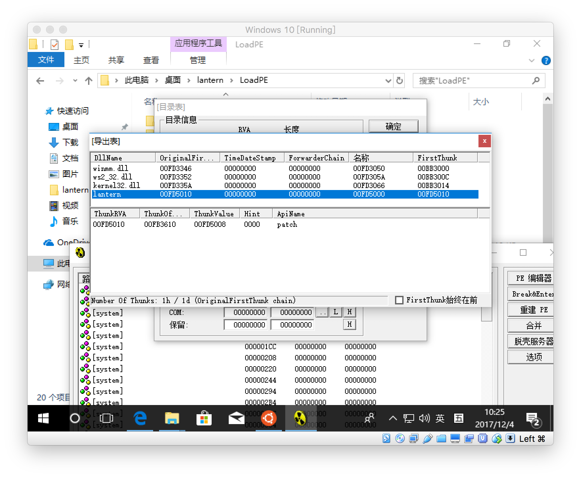Click FirstThunk column header
581x478 pixels.
[445, 158]
